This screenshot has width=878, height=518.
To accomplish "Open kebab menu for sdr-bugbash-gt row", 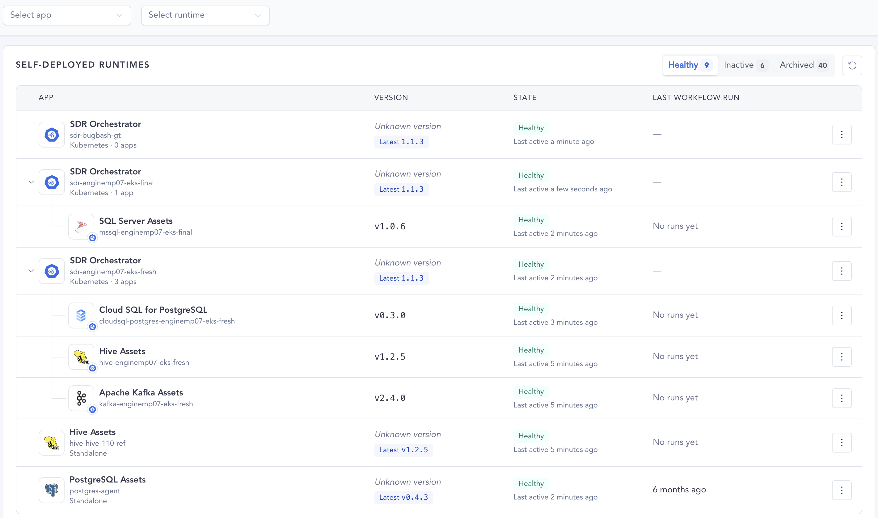I will 841,134.
